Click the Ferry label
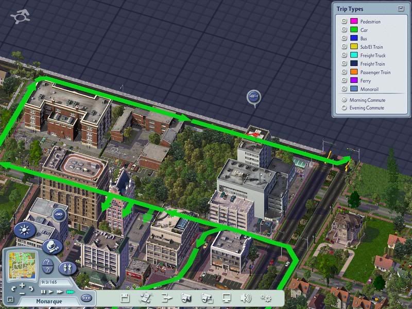Viewport: 412px width, 309px height. click(x=366, y=81)
